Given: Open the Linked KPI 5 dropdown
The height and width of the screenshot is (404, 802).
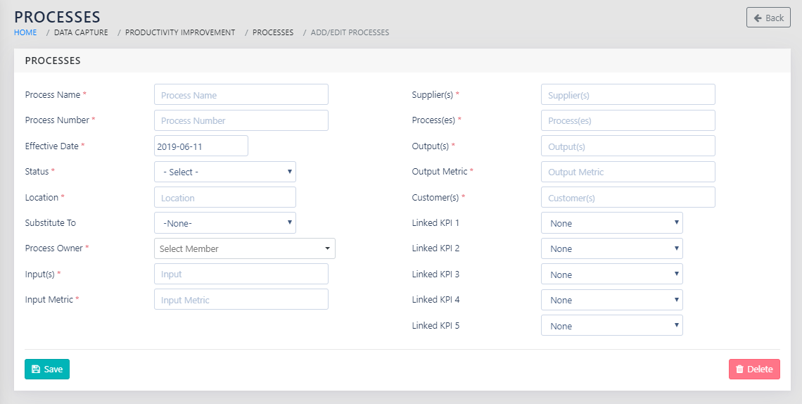Looking at the screenshot, I should (611, 326).
